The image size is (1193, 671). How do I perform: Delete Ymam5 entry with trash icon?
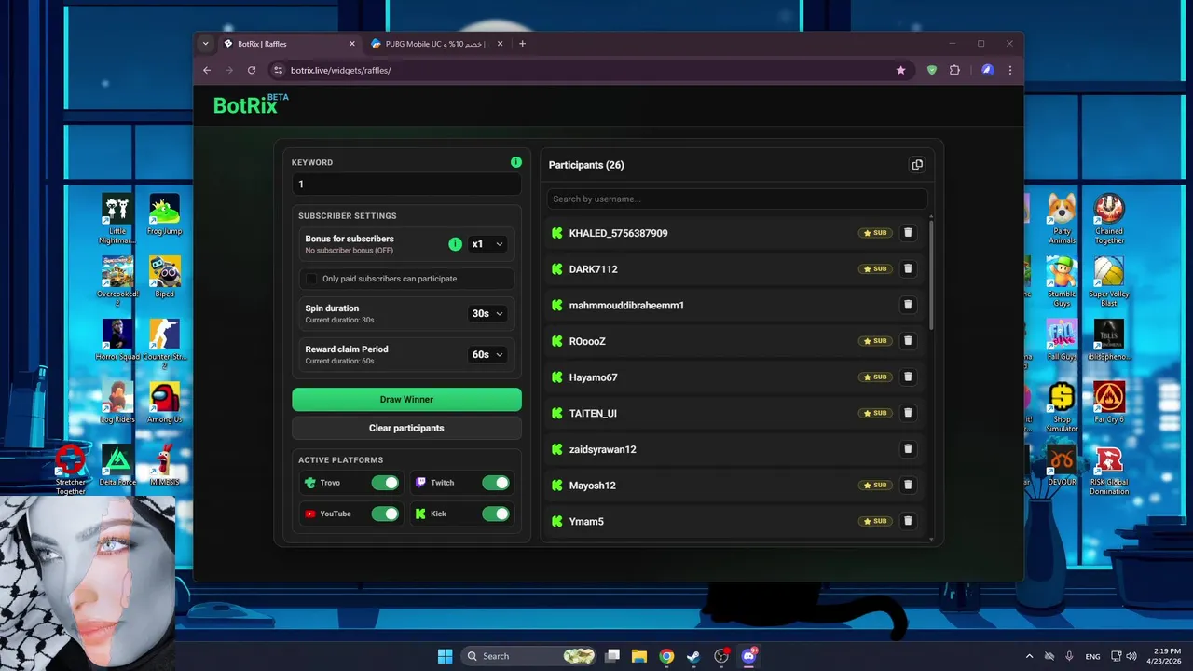click(x=908, y=521)
